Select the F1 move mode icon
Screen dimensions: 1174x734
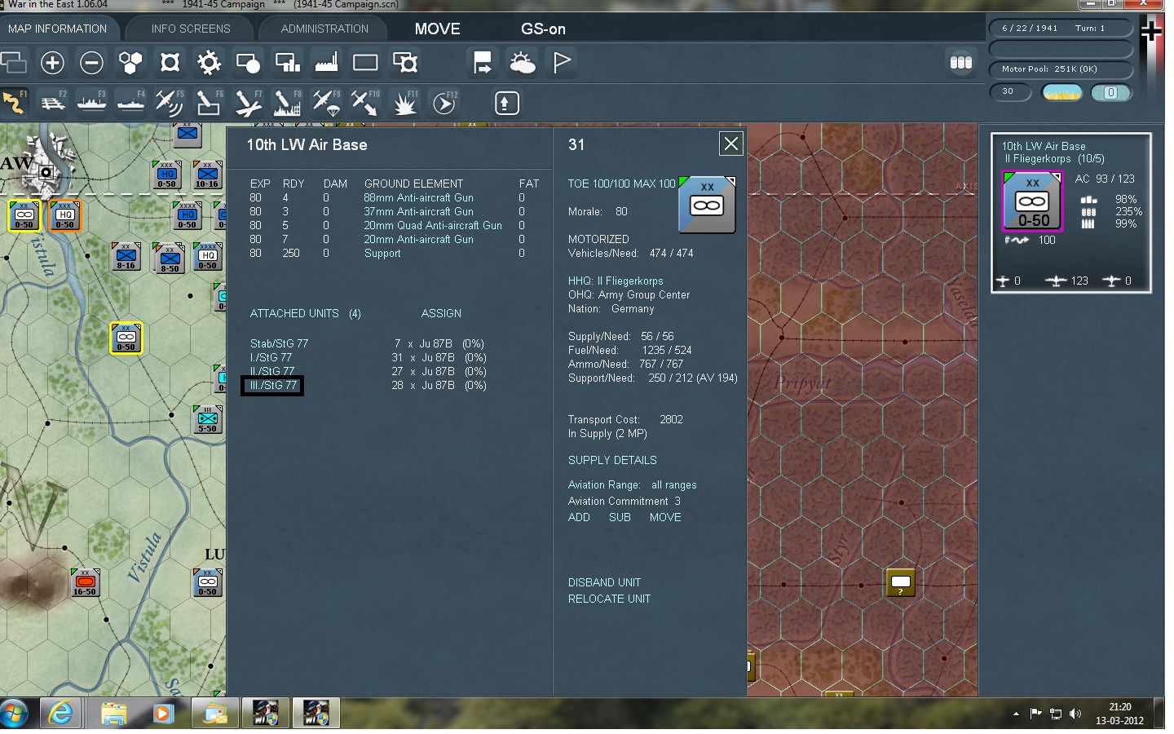14,103
